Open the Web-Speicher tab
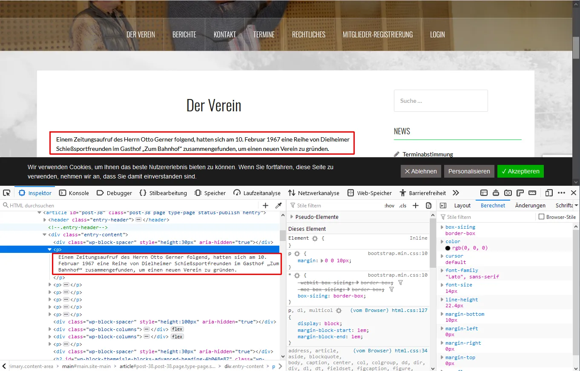Screen dimensions: 580x371 click(370, 193)
